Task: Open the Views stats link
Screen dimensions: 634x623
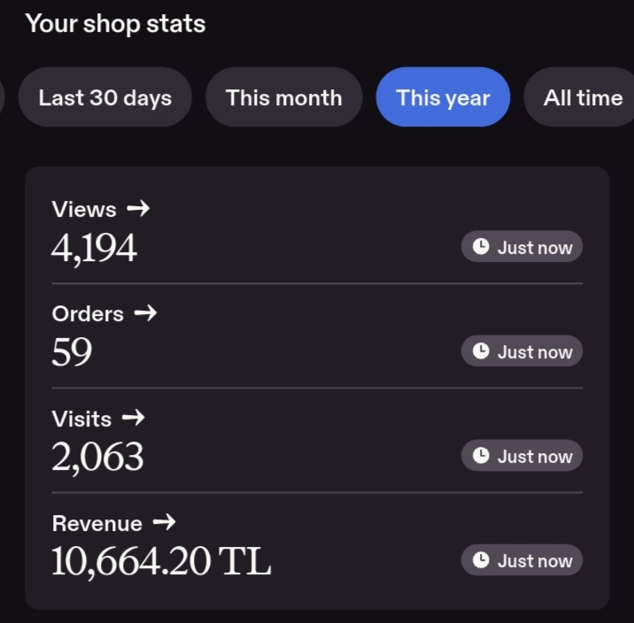Action: point(101,209)
